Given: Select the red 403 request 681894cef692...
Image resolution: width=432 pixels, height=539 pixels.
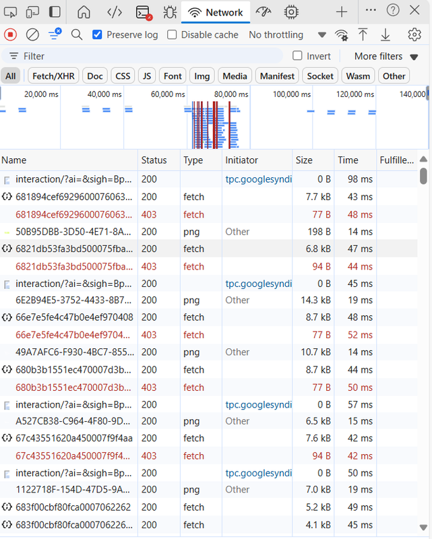Looking at the screenshot, I should pyautogui.click(x=209, y=214).
